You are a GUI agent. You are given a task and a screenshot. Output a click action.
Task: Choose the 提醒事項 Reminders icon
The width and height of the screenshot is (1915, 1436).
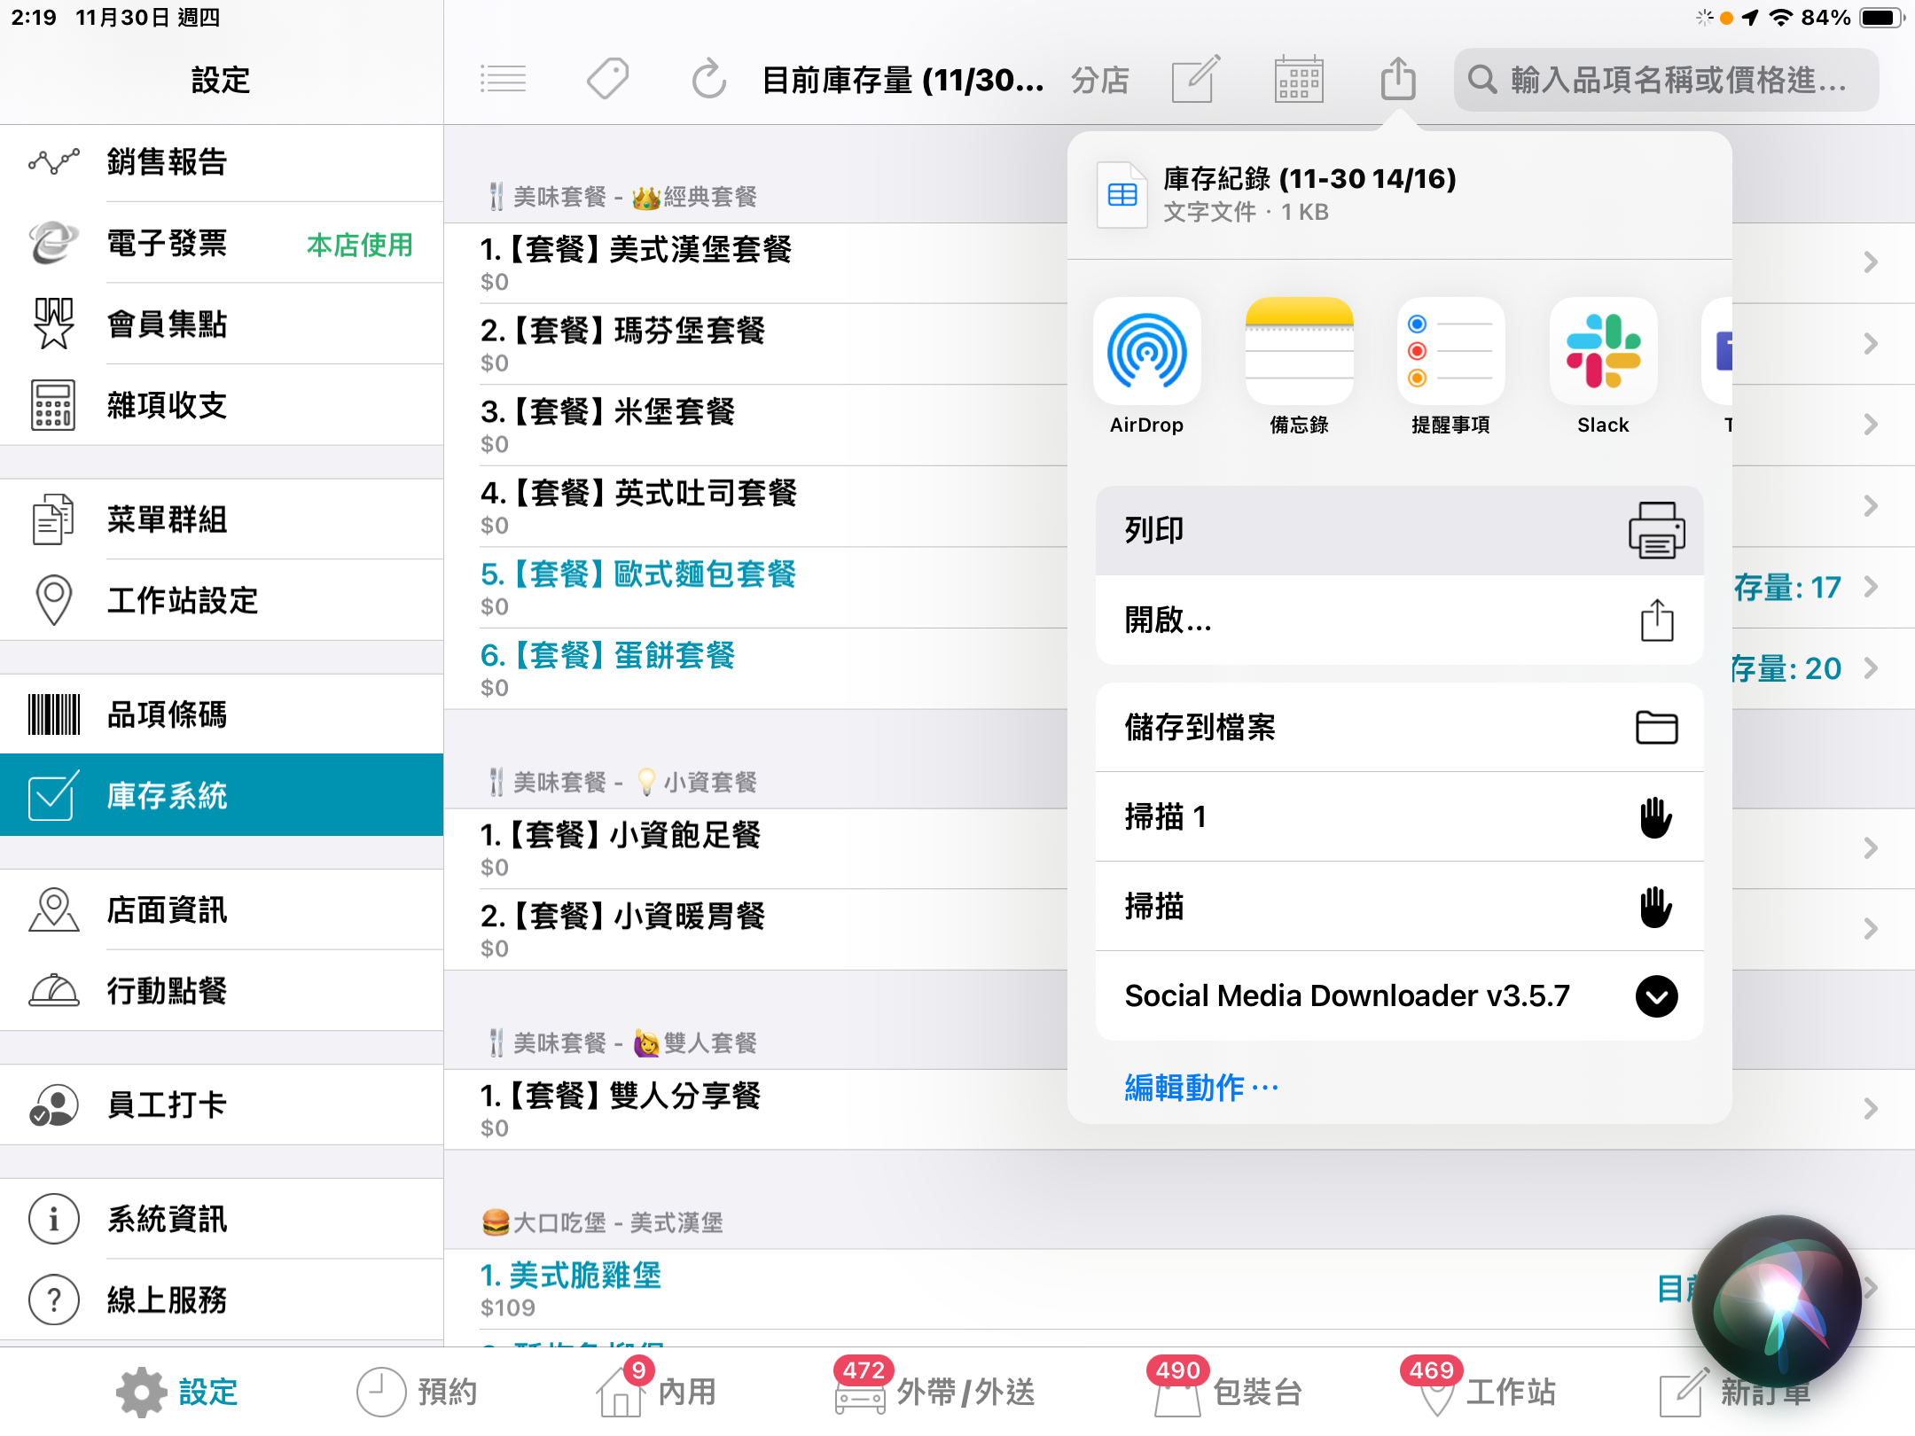[x=1450, y=352]
